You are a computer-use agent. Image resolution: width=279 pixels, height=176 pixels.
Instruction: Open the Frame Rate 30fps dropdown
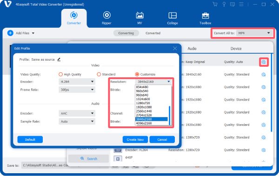coord(77,90)
